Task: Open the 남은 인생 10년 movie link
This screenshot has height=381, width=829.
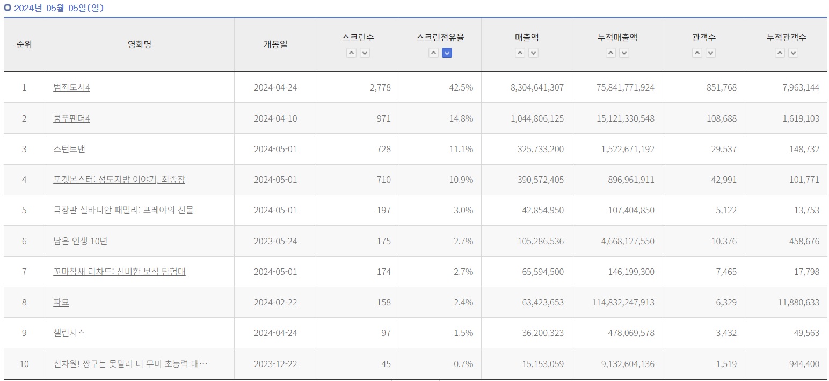Action: click(81, 241)
